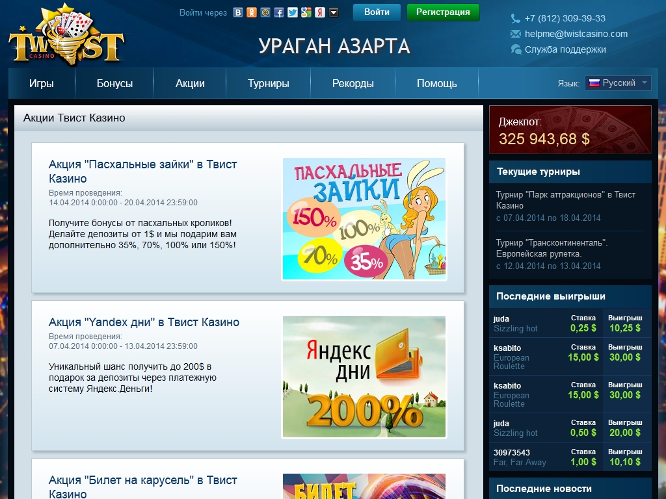Screen dimensions: 666x499
Task: Click the Яндекс дни 200% banner image
Action: (x=364, y=377)
